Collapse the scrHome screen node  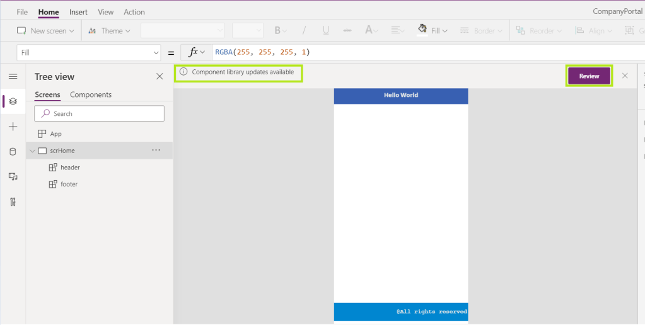point(33,151)
